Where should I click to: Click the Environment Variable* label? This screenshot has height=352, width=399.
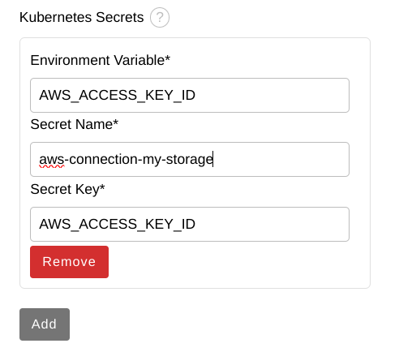click(101, 60)
